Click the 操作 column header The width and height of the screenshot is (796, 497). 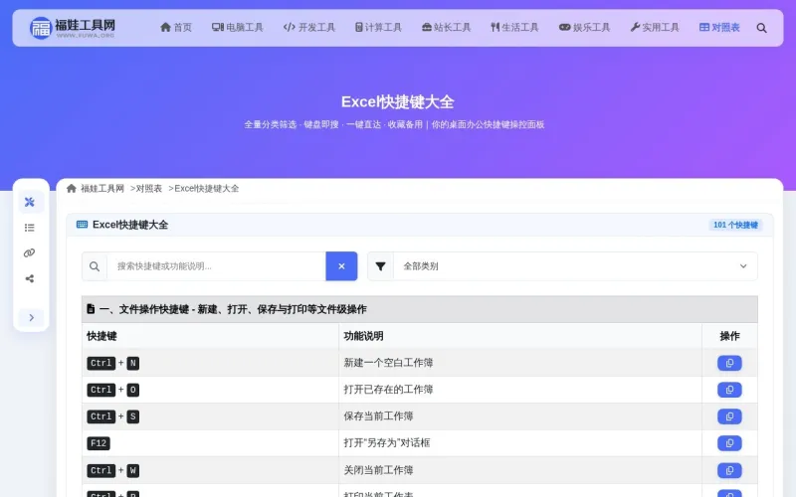tap(729, 336)
